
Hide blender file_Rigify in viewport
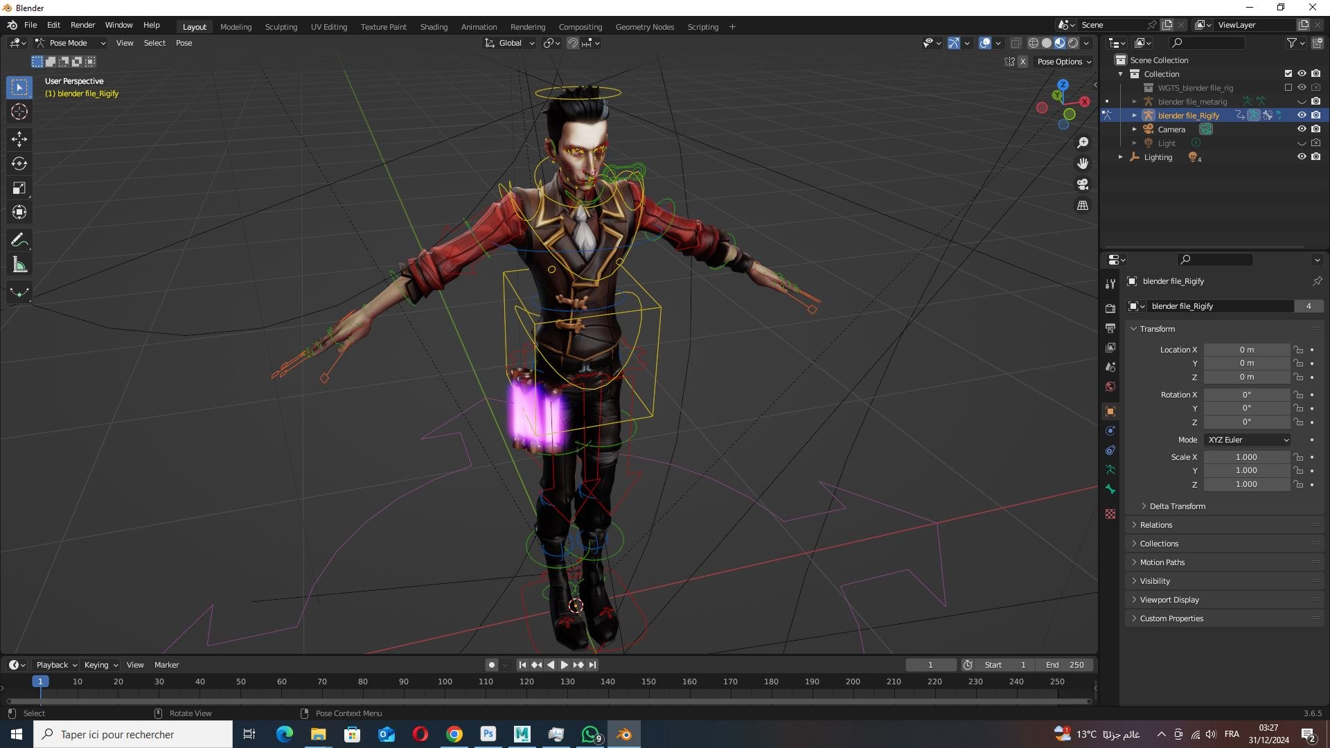tap(1302, 116)
